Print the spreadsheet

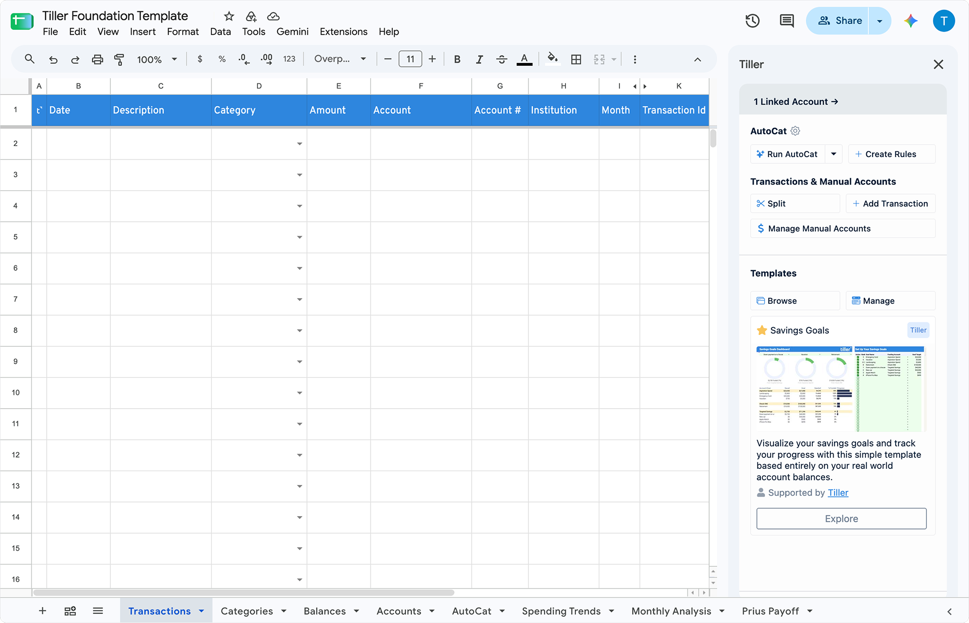pyautogui.click(x=97, y=60)
